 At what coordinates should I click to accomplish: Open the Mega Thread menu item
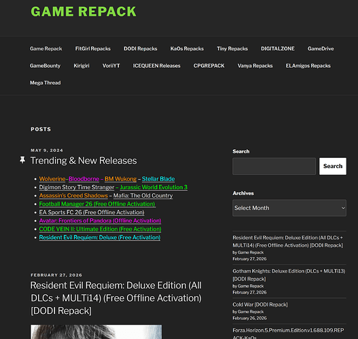tap(46, 83)
